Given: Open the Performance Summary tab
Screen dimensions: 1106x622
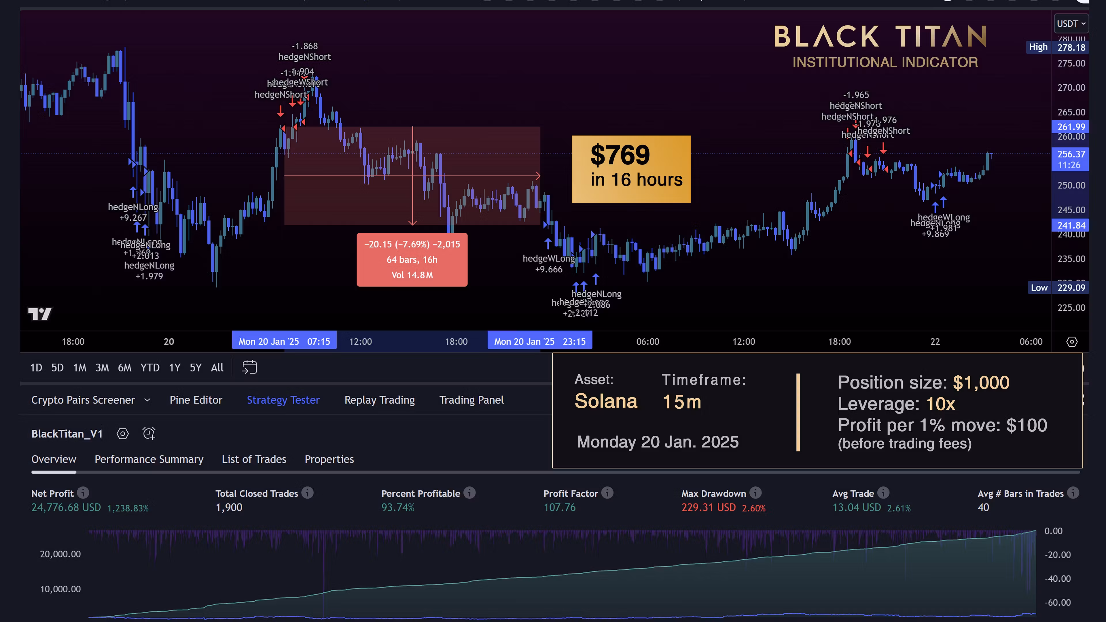Looking at the screenshot, I should coord(149,459).
